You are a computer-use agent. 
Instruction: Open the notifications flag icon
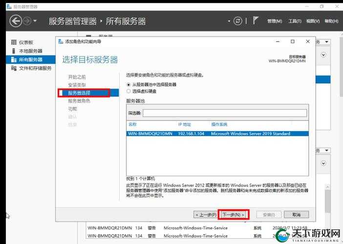(x=256, y=20)
